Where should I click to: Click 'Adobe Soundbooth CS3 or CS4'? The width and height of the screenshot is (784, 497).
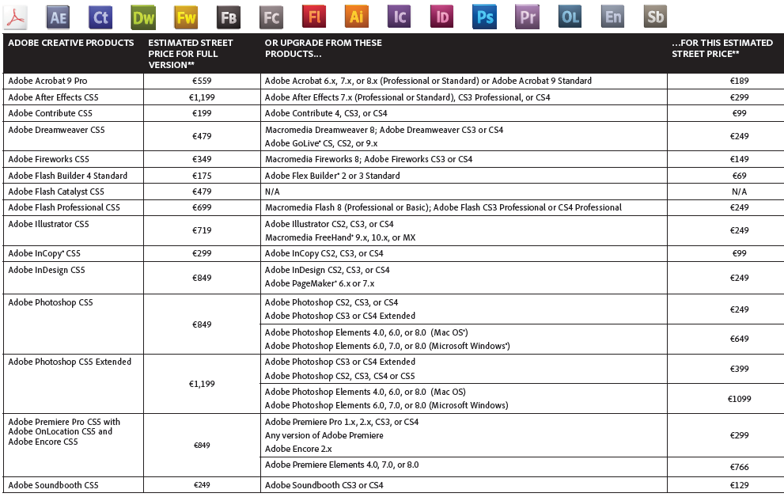[x=324, y=485]
